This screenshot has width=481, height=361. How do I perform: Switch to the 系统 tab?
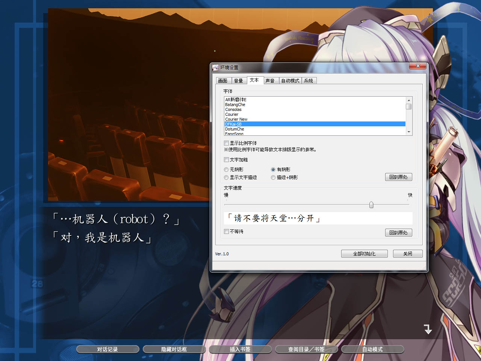click(309, 80)
